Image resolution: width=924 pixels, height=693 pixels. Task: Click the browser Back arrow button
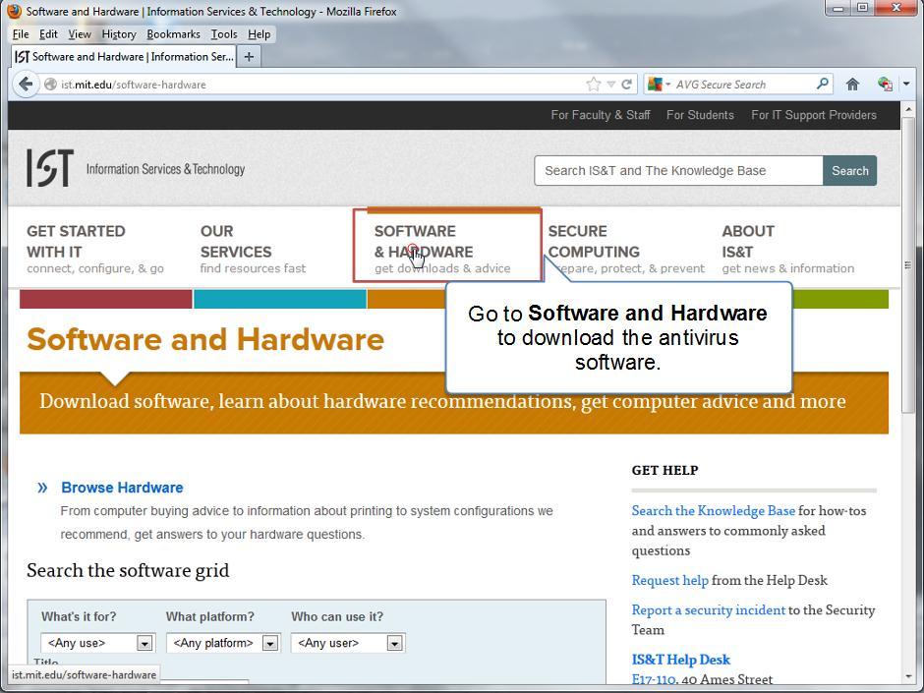(26, 85)
